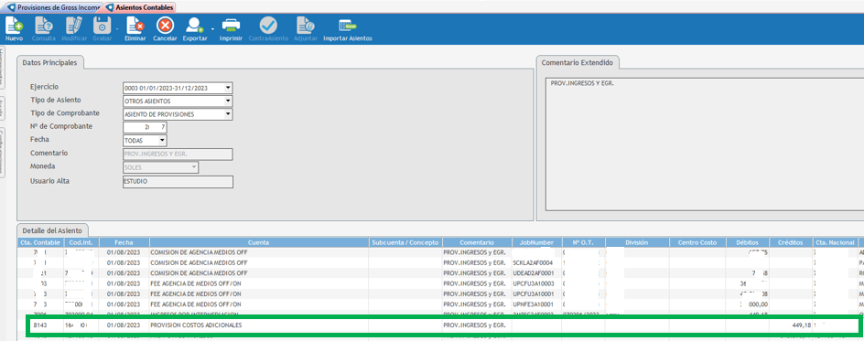
Task: Select job number UPNFE3A10001 cell
Action: click(x=536, y=304)
